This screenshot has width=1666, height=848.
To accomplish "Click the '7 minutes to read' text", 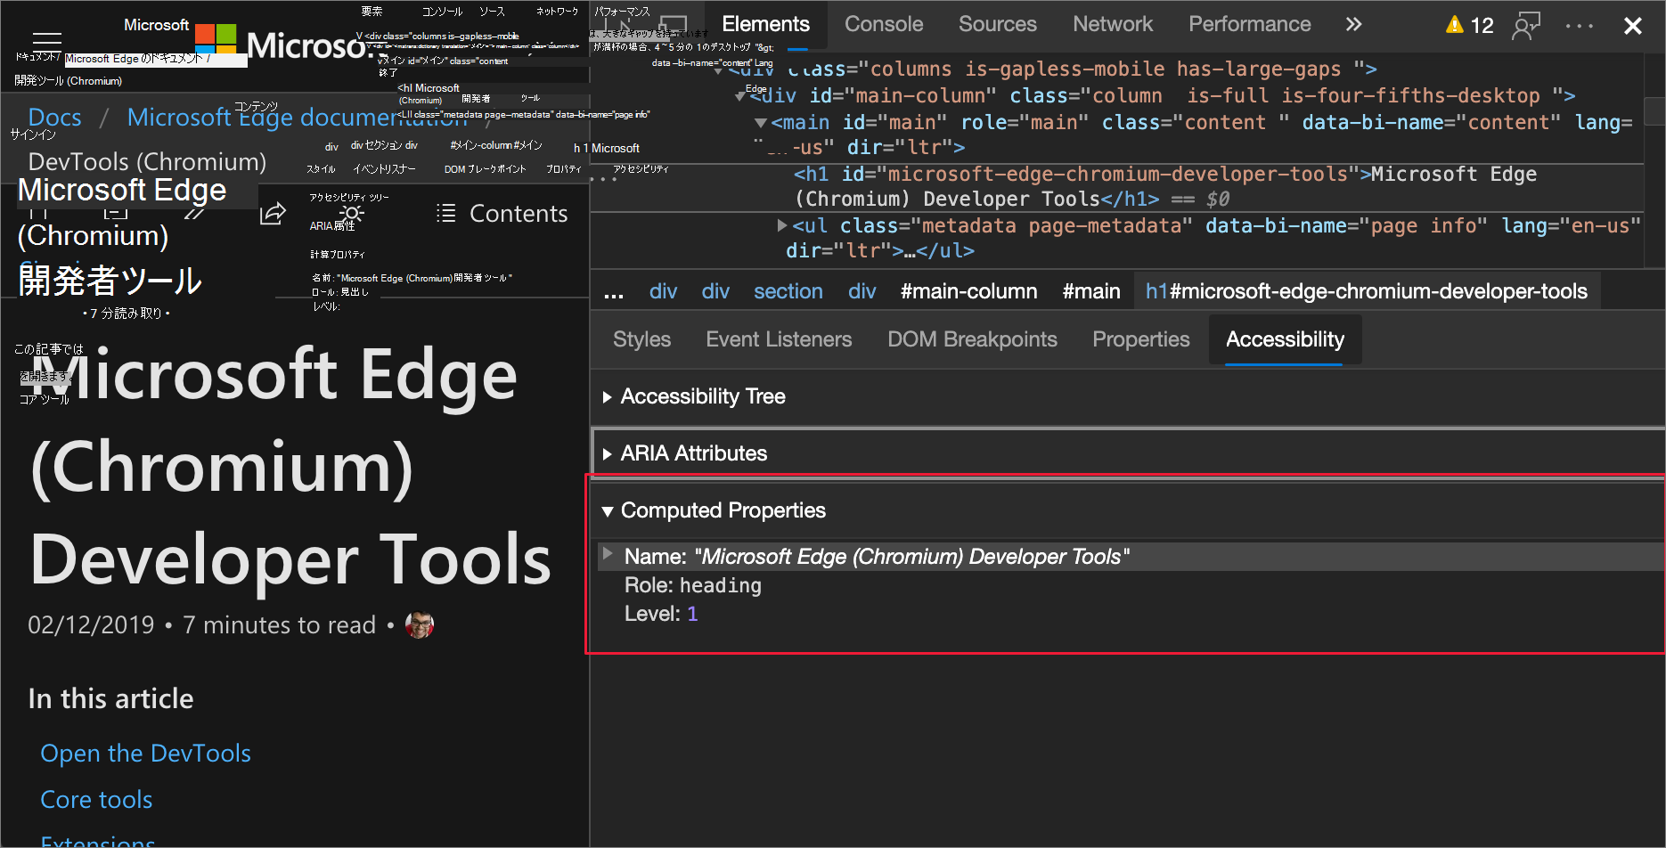I will click(x=279, y=625).
